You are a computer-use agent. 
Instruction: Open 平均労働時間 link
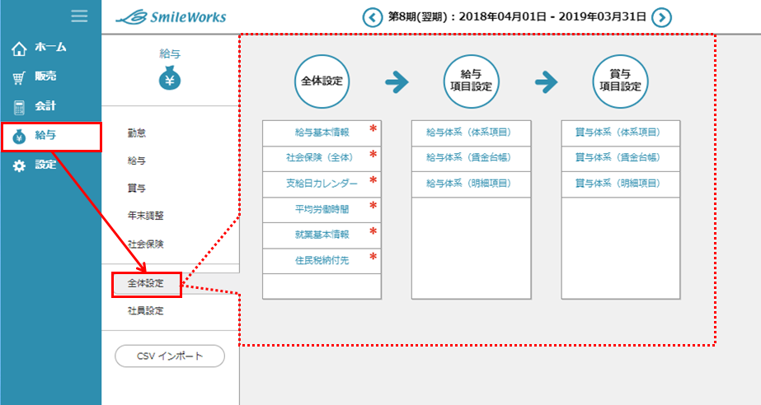click(x=322, y=209)
